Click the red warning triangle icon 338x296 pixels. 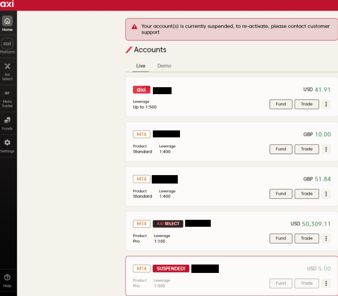tap(134, 27)
